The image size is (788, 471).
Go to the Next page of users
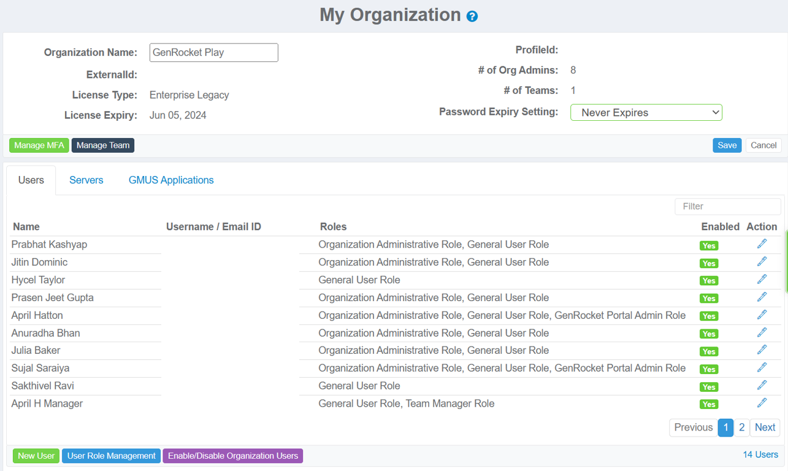(765, 427)
